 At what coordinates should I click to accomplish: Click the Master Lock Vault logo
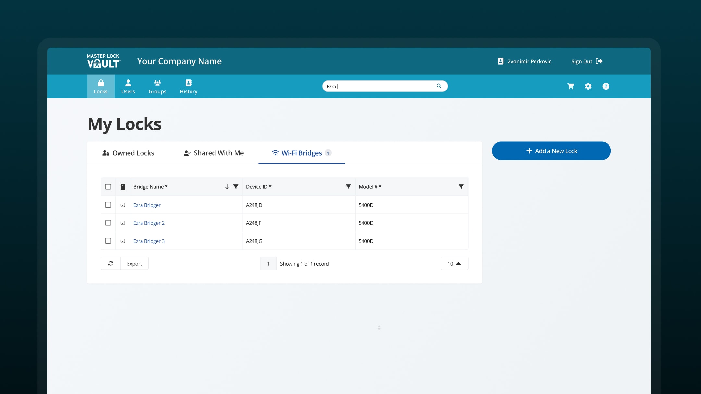(104, 61)
